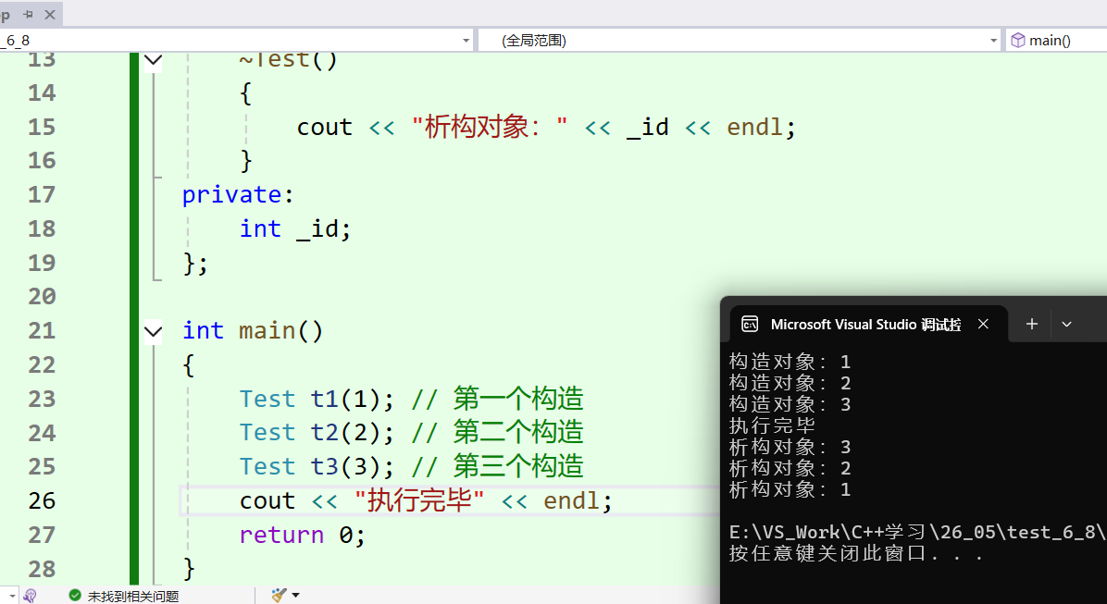Click console output line 析构对象: 1
The height and width of the screenshot is (604, 1107).
pos(790,489)
